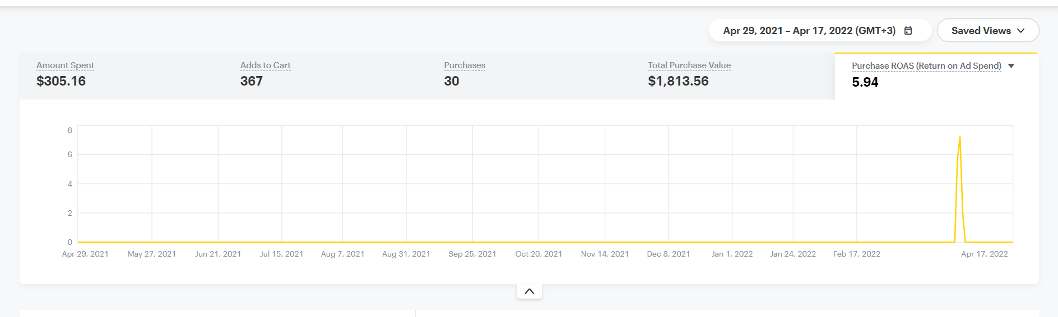This screenshot has height=317, width=1058.
Task: Click the $305.16 amount spent value
Action: tap(61, 81)
